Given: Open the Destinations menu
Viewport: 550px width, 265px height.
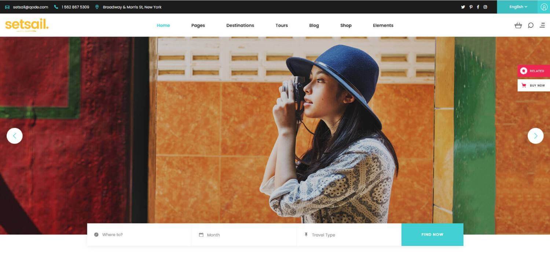Looking at the screenshot, I should tap(240, 25).
